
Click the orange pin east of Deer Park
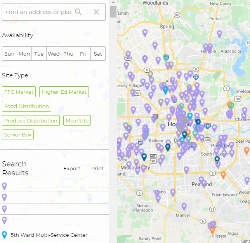247,150
